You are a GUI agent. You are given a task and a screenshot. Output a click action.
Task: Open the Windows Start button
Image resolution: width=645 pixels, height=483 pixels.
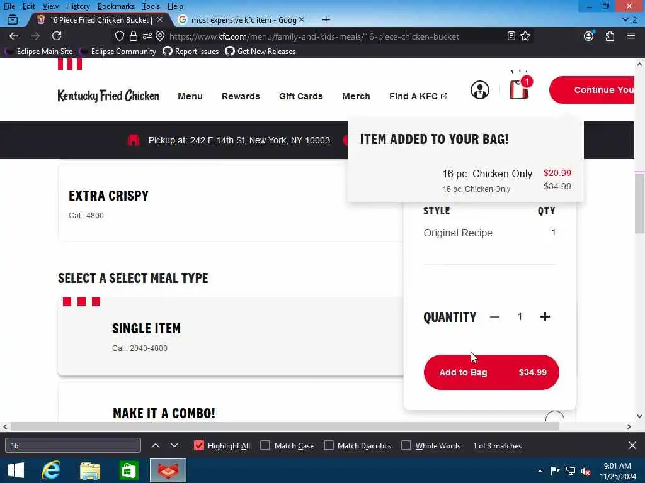pyautogui.click(x=16, y=470)
